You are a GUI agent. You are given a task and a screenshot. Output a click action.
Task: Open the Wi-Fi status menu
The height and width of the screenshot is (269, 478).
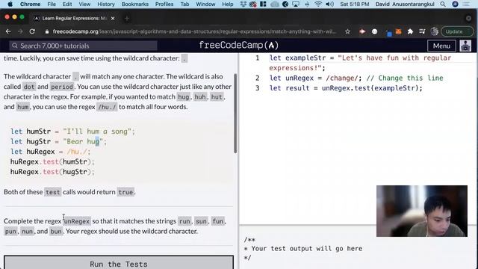318,4
